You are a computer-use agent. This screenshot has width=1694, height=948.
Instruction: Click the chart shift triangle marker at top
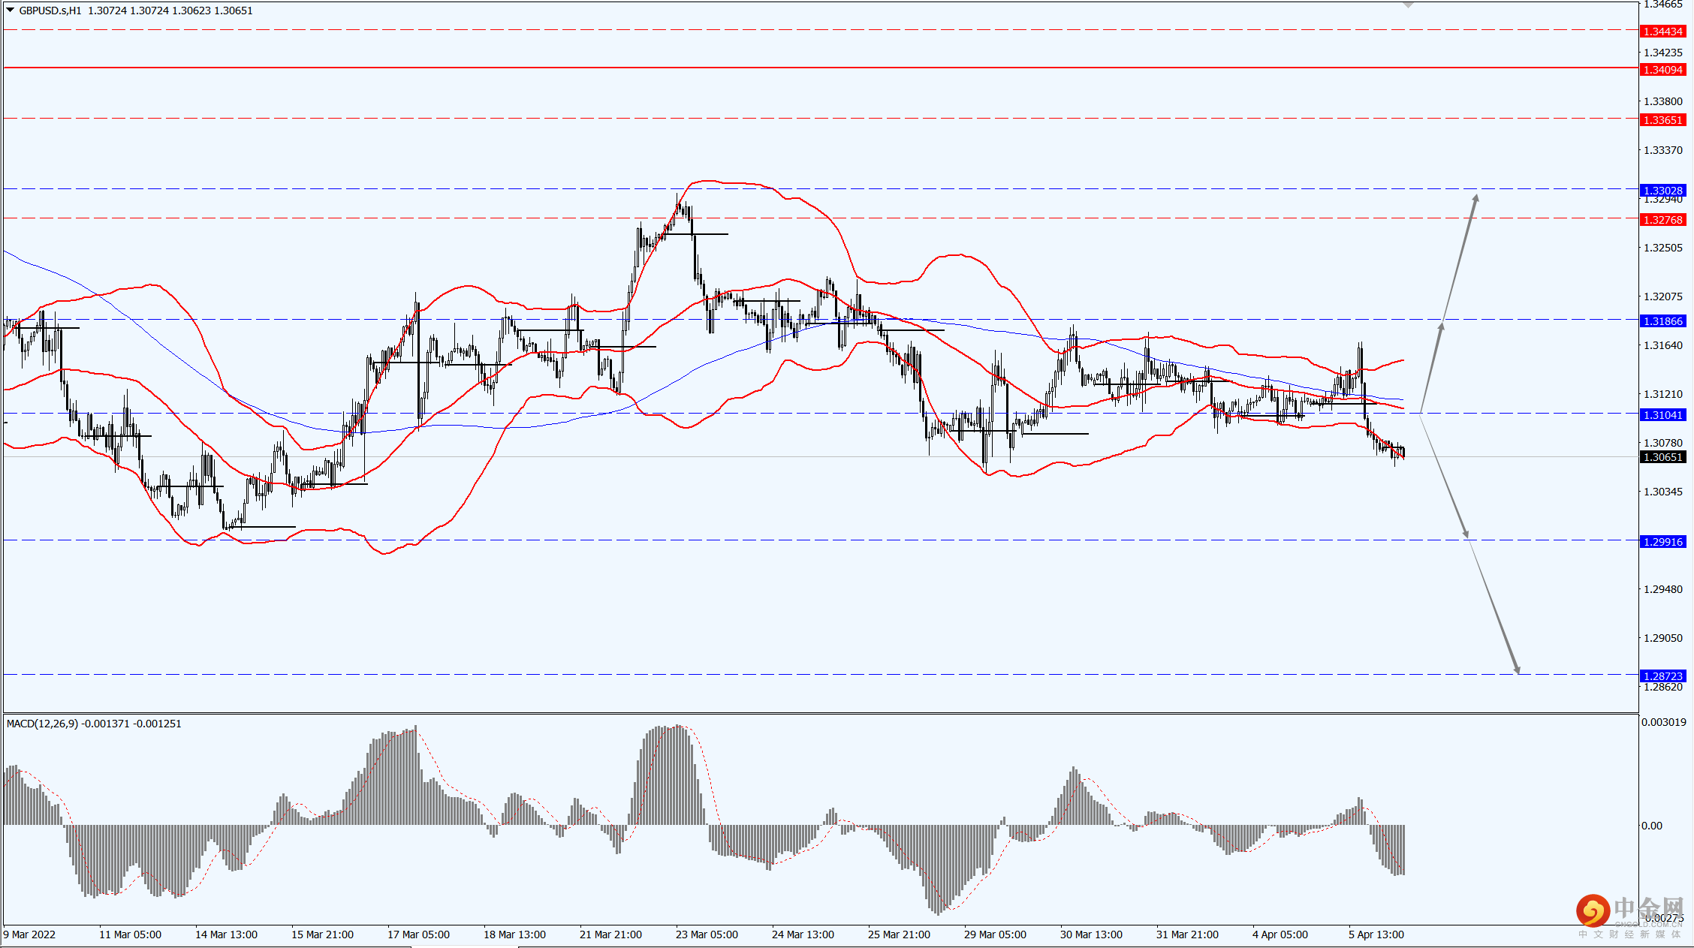[1409, 5]
